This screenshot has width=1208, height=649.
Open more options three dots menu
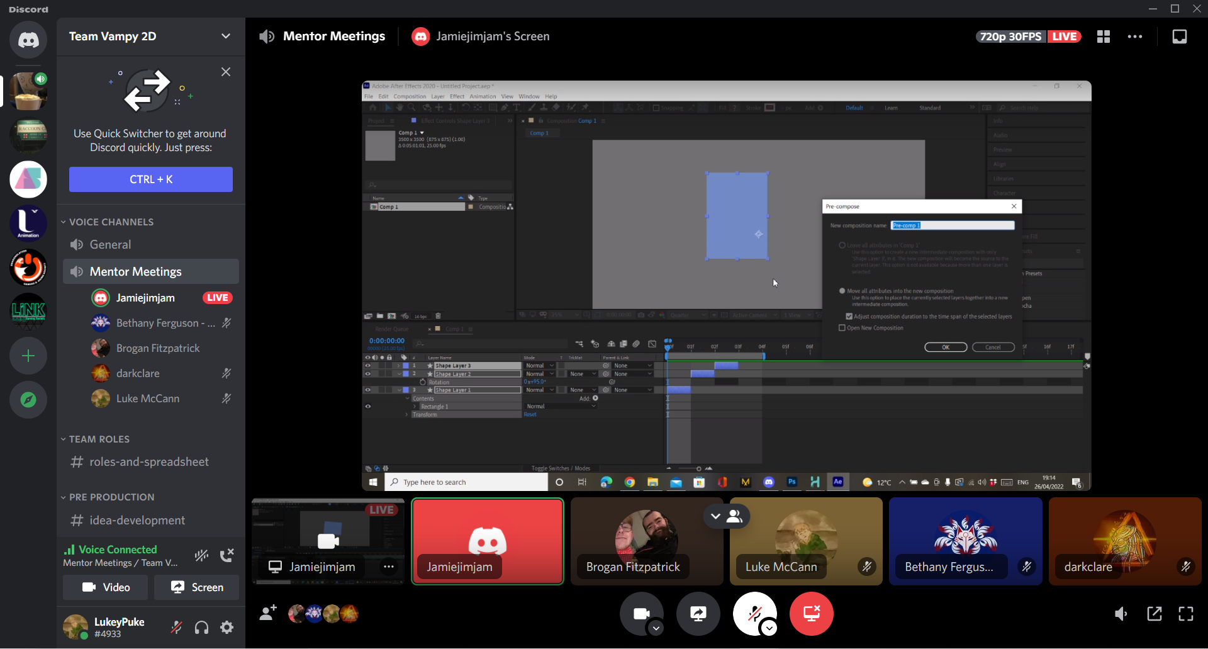point(1135,37)
